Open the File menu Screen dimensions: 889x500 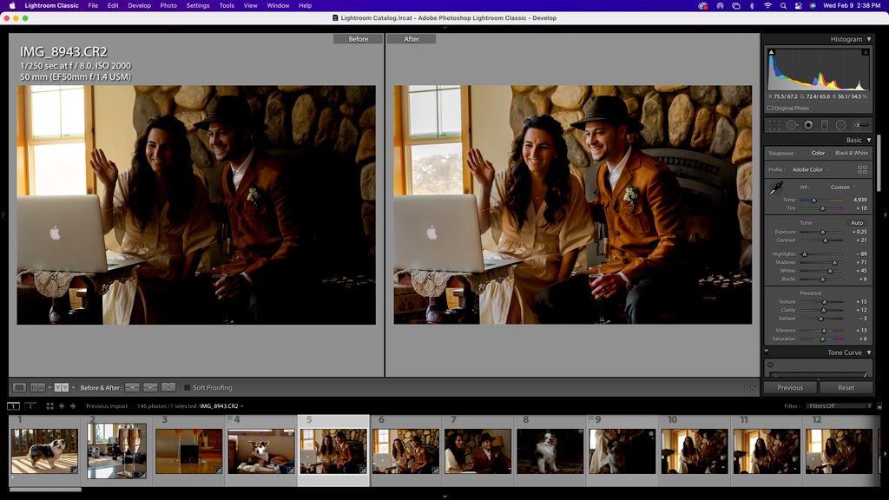(93, 6)
